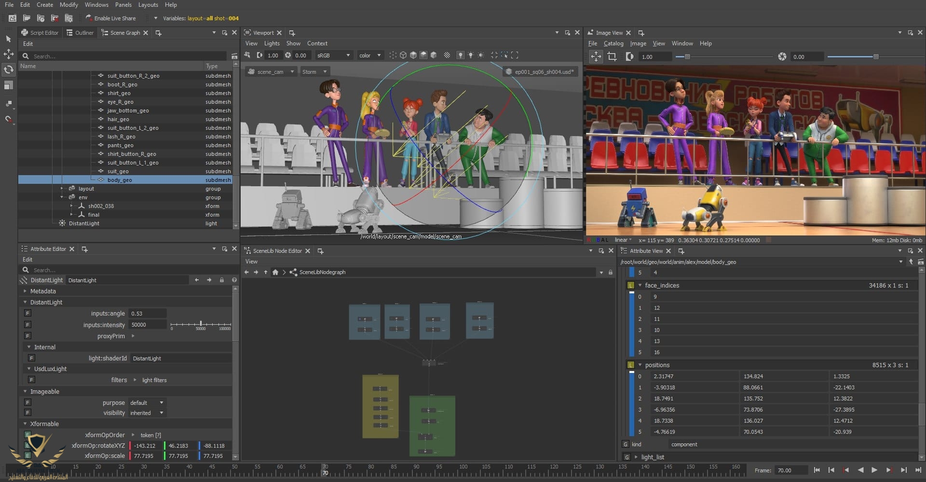Toggle the F flag beside purpose
Image resolution: width=926 pixels, height=482 pixels.
28,403
